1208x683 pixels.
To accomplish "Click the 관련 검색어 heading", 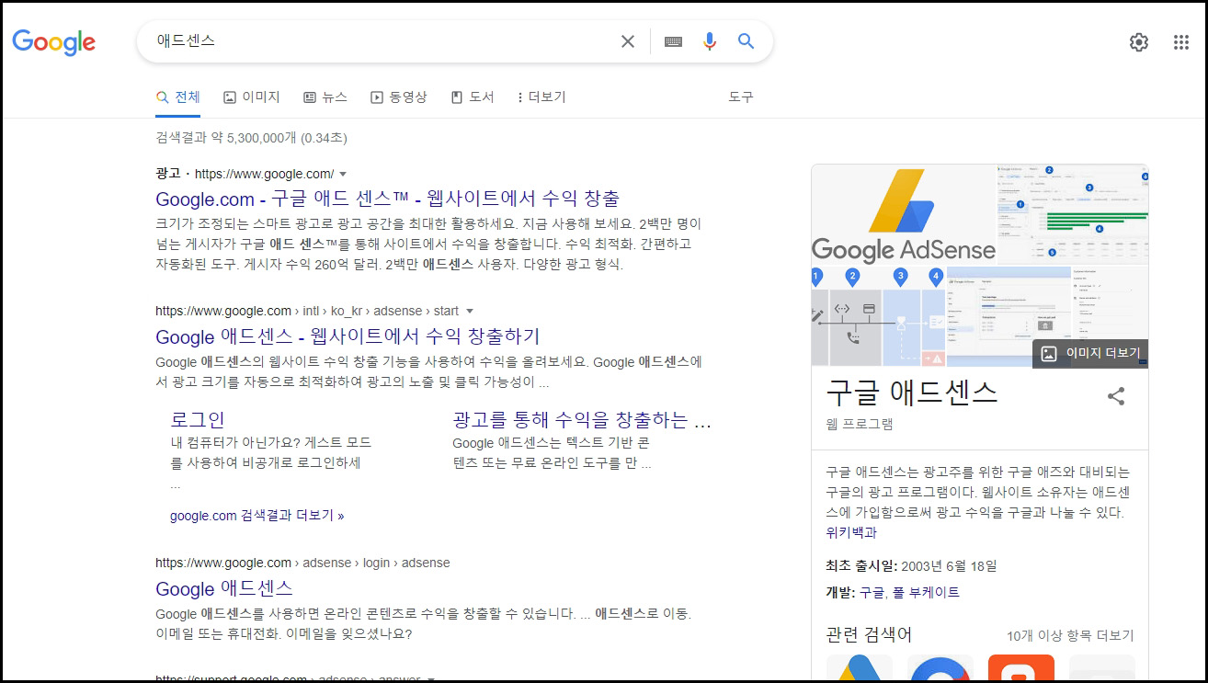I will pyautogui.click(x=869, y=635).
